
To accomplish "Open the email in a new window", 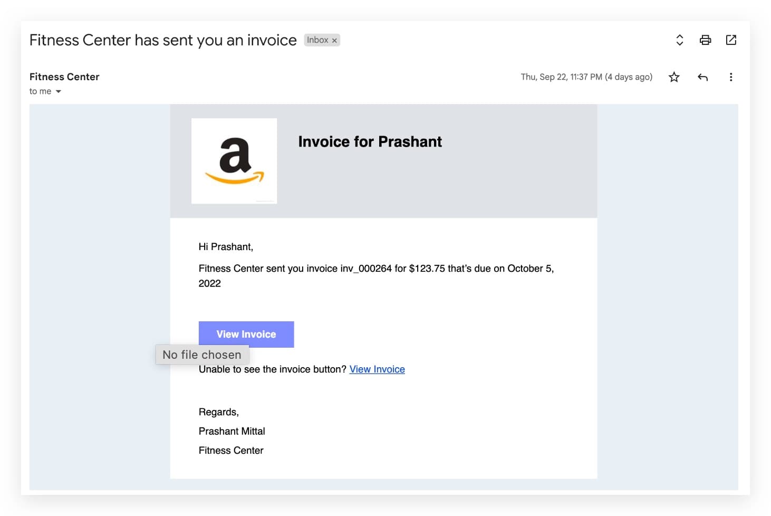I will (731, 40).
